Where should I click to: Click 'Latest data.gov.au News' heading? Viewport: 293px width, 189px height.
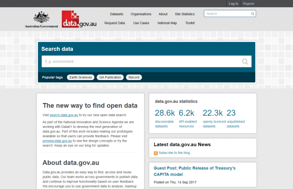click(182, 145)
